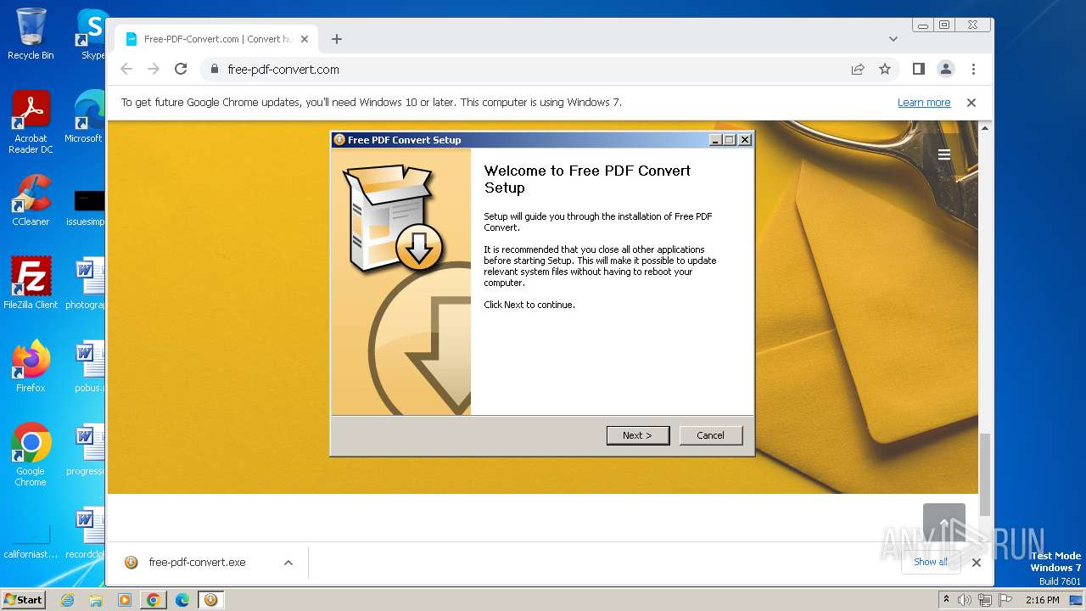Share this page icon in address bar
Viewport: 1086px width, 611px height.
pos(858,70)
